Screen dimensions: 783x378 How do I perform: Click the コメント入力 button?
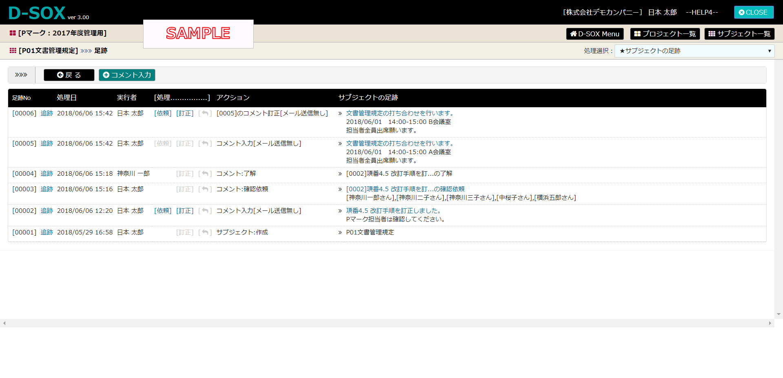tap(127, 75)
